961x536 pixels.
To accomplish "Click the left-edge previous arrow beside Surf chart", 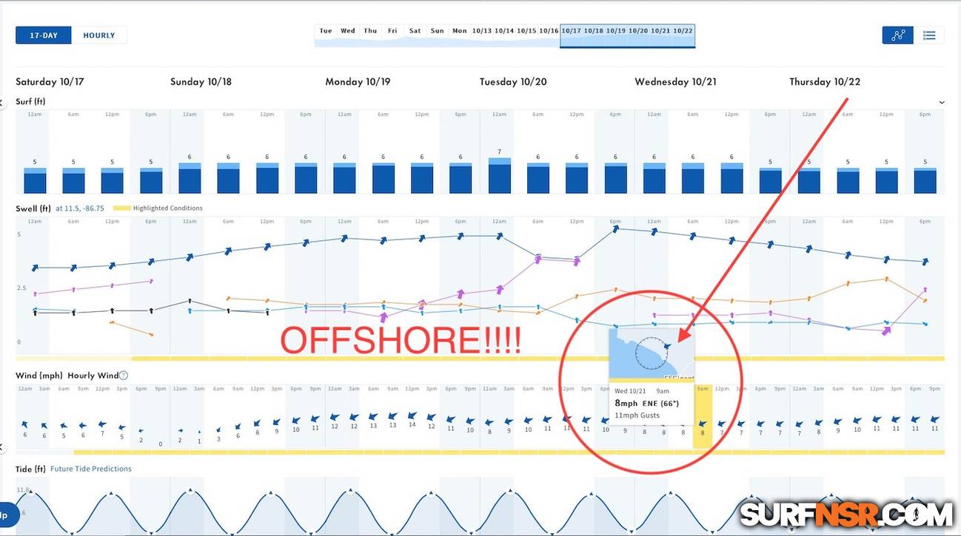I will [x=2, y=102].
